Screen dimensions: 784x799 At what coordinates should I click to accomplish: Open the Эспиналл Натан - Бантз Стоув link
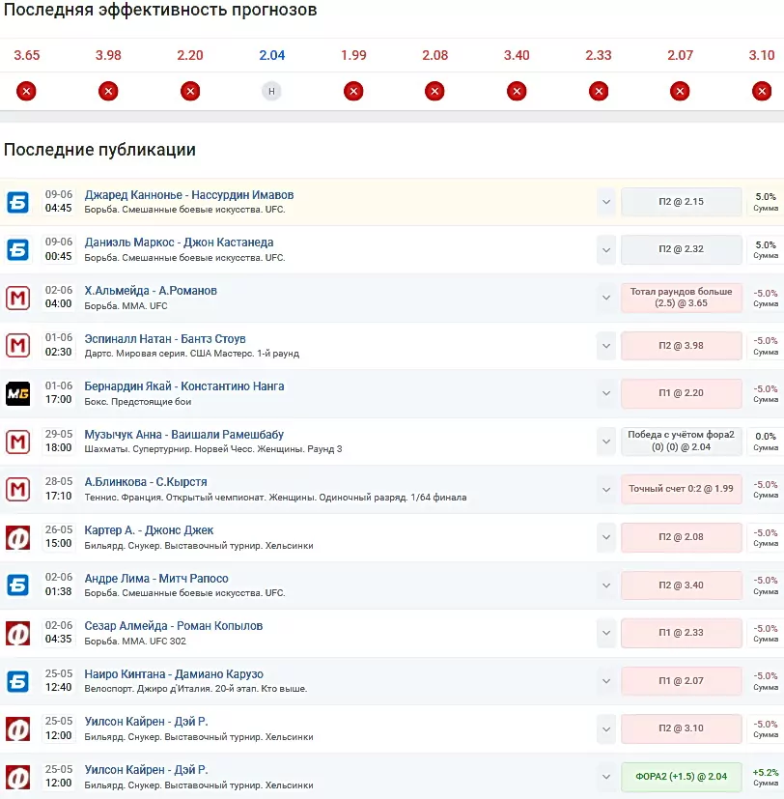pyautogui.click(x=165, y=339)
